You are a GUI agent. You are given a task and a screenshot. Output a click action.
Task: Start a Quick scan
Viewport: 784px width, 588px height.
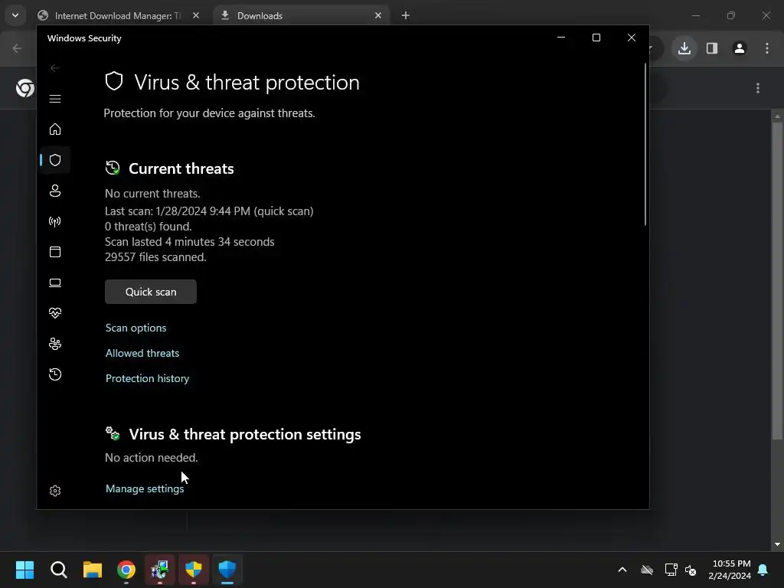click(151, 292)
